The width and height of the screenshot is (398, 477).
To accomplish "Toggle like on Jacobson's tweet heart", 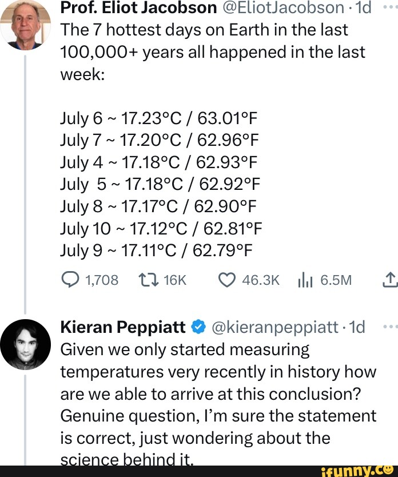I will (226, 280).
